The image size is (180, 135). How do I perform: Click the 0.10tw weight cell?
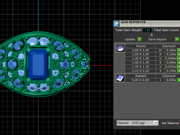(x=171, y=54)
